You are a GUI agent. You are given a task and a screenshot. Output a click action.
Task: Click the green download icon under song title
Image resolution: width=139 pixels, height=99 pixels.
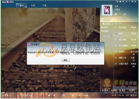click(x=120, y=14)
